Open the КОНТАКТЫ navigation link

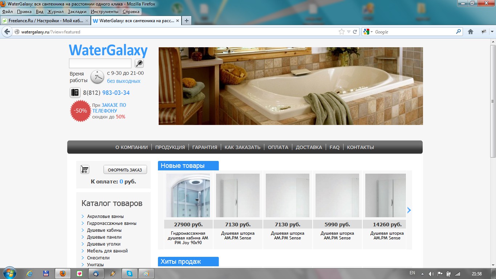361,147
